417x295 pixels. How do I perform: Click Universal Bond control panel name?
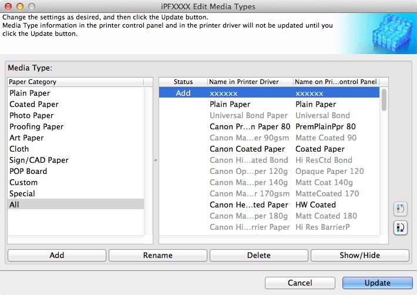[322, 115]
